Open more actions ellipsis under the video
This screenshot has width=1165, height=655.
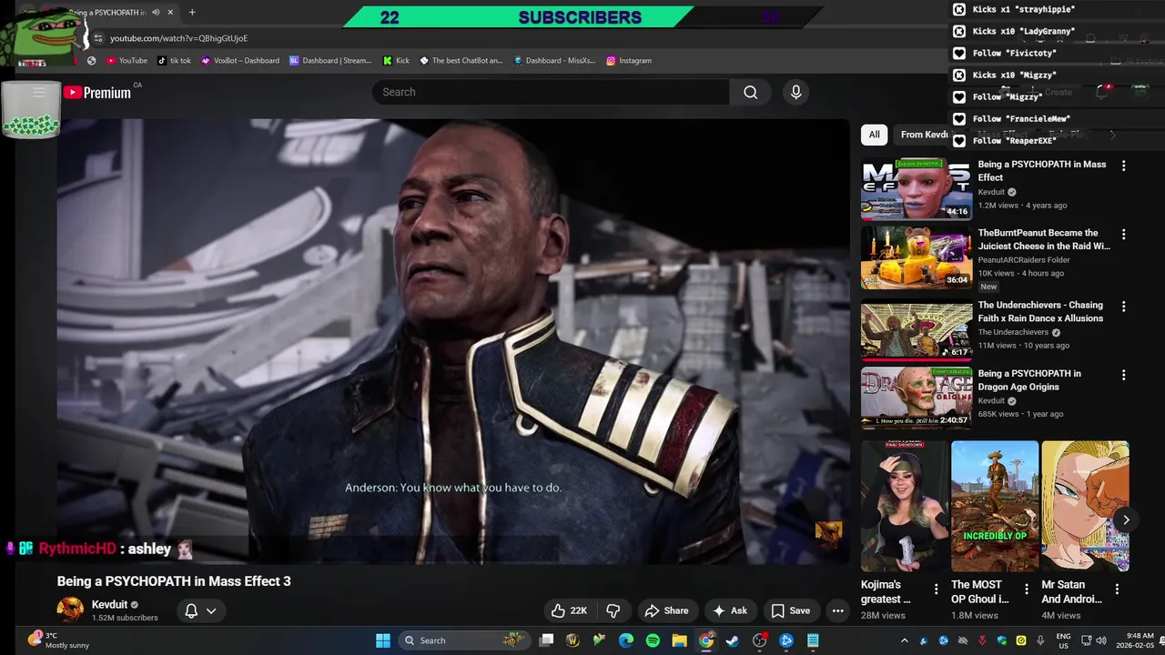pos(838,610)
